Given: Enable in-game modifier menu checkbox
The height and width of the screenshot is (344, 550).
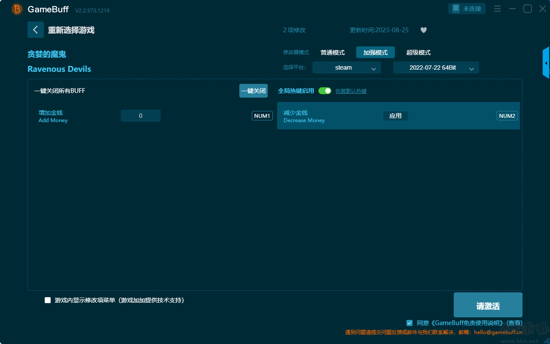Looking at the screenshot, I should click(48, 300).
